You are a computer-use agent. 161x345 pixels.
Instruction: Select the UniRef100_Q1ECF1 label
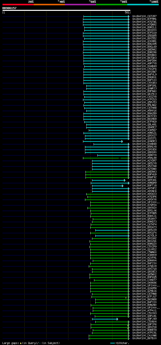[x=144, y=138]
